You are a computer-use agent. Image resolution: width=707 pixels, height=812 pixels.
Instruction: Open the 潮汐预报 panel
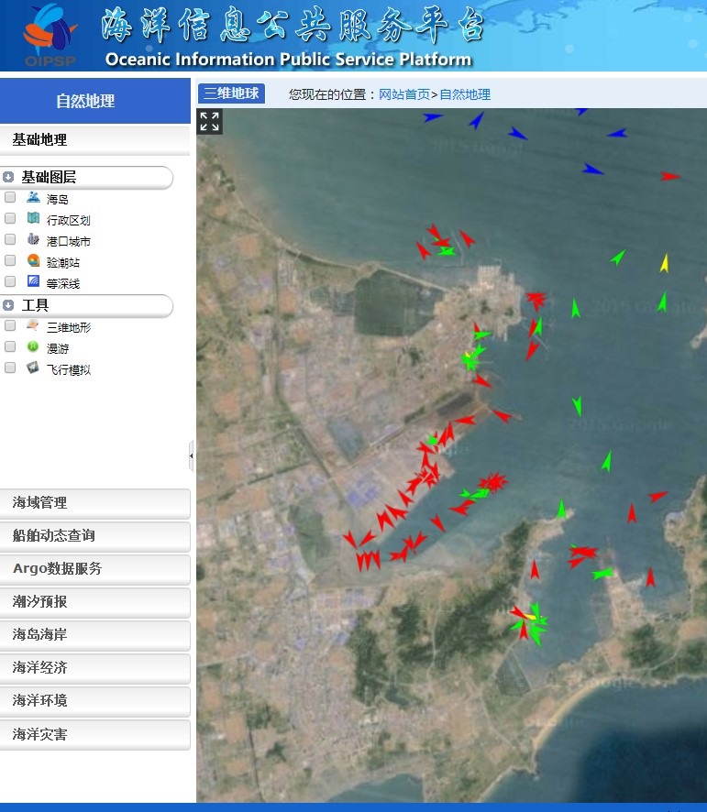pos(94,602)
